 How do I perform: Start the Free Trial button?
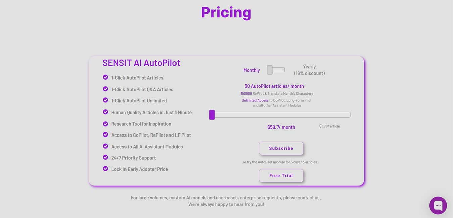point(281,176)
